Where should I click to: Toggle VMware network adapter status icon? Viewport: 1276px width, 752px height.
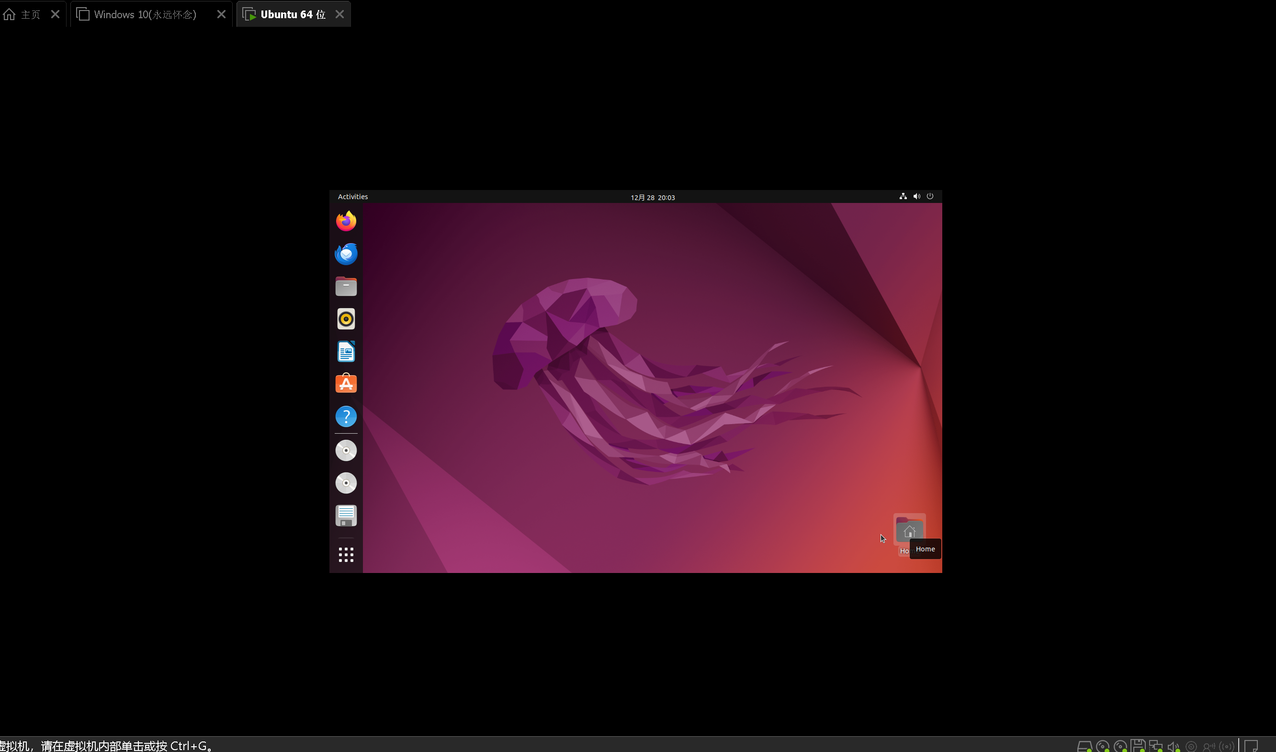click(1155, 746)
